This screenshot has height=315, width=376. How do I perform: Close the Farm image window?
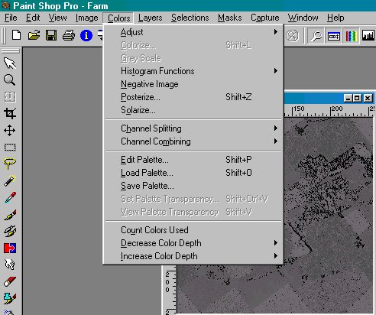[368, 98]
